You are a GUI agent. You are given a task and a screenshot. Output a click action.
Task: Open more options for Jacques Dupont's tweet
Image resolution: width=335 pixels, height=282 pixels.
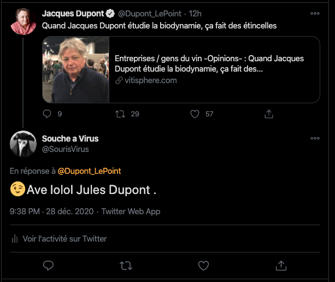pyautogui.click(x=315, y=14)
